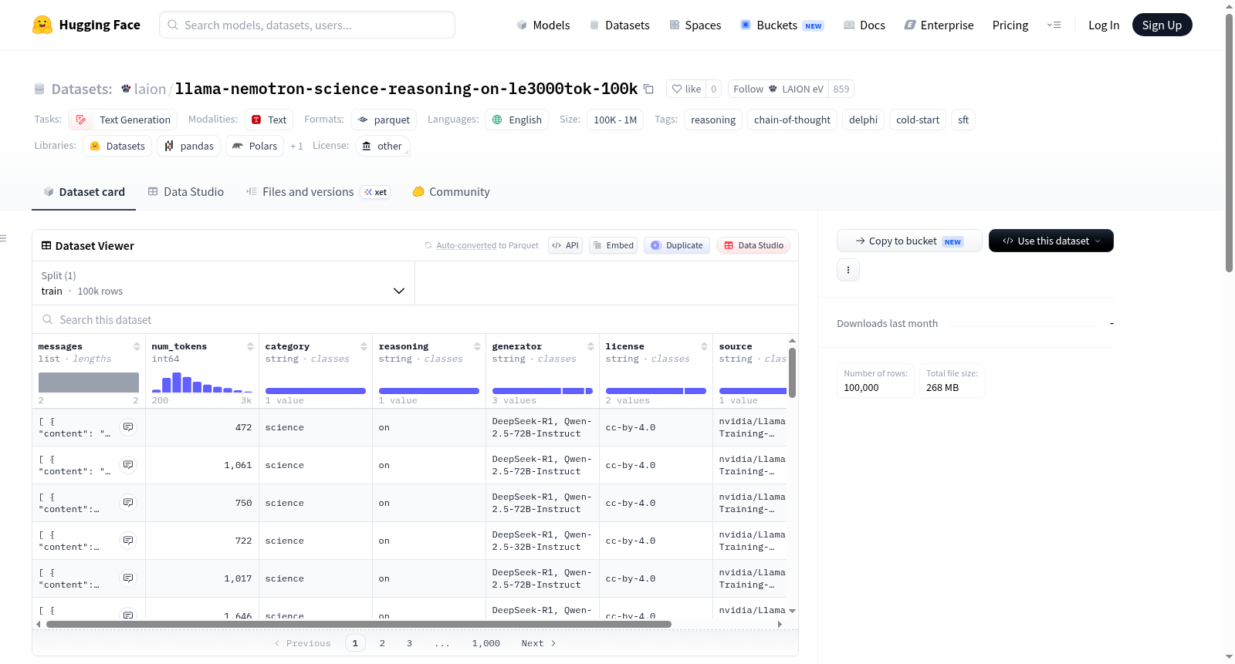
Task: Open Data Studio from the viewer header
Action: pos(753,245)
